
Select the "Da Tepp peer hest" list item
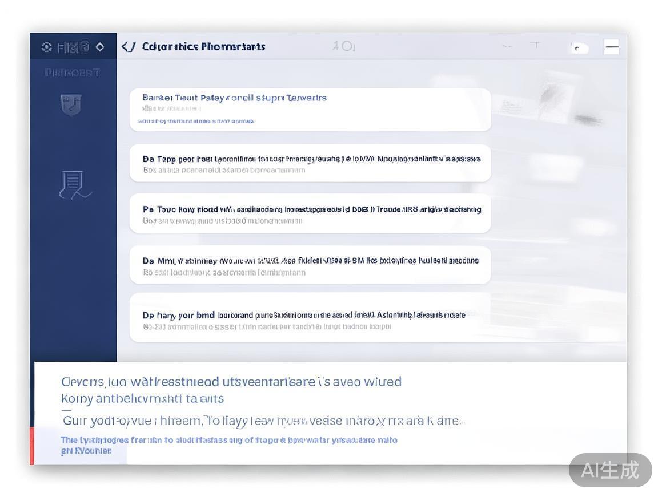310,164
